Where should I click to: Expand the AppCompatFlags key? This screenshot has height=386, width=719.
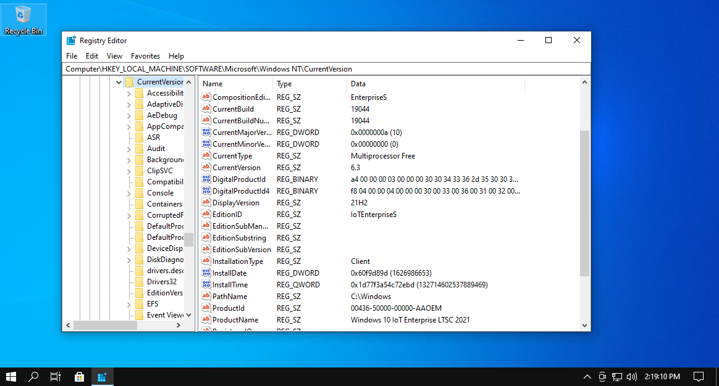(x=129, y=126)
